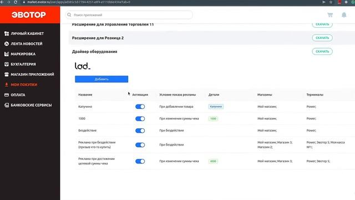Toggle activation for the 1000 row
Viewport: 355px width, 200px height.
140,118
